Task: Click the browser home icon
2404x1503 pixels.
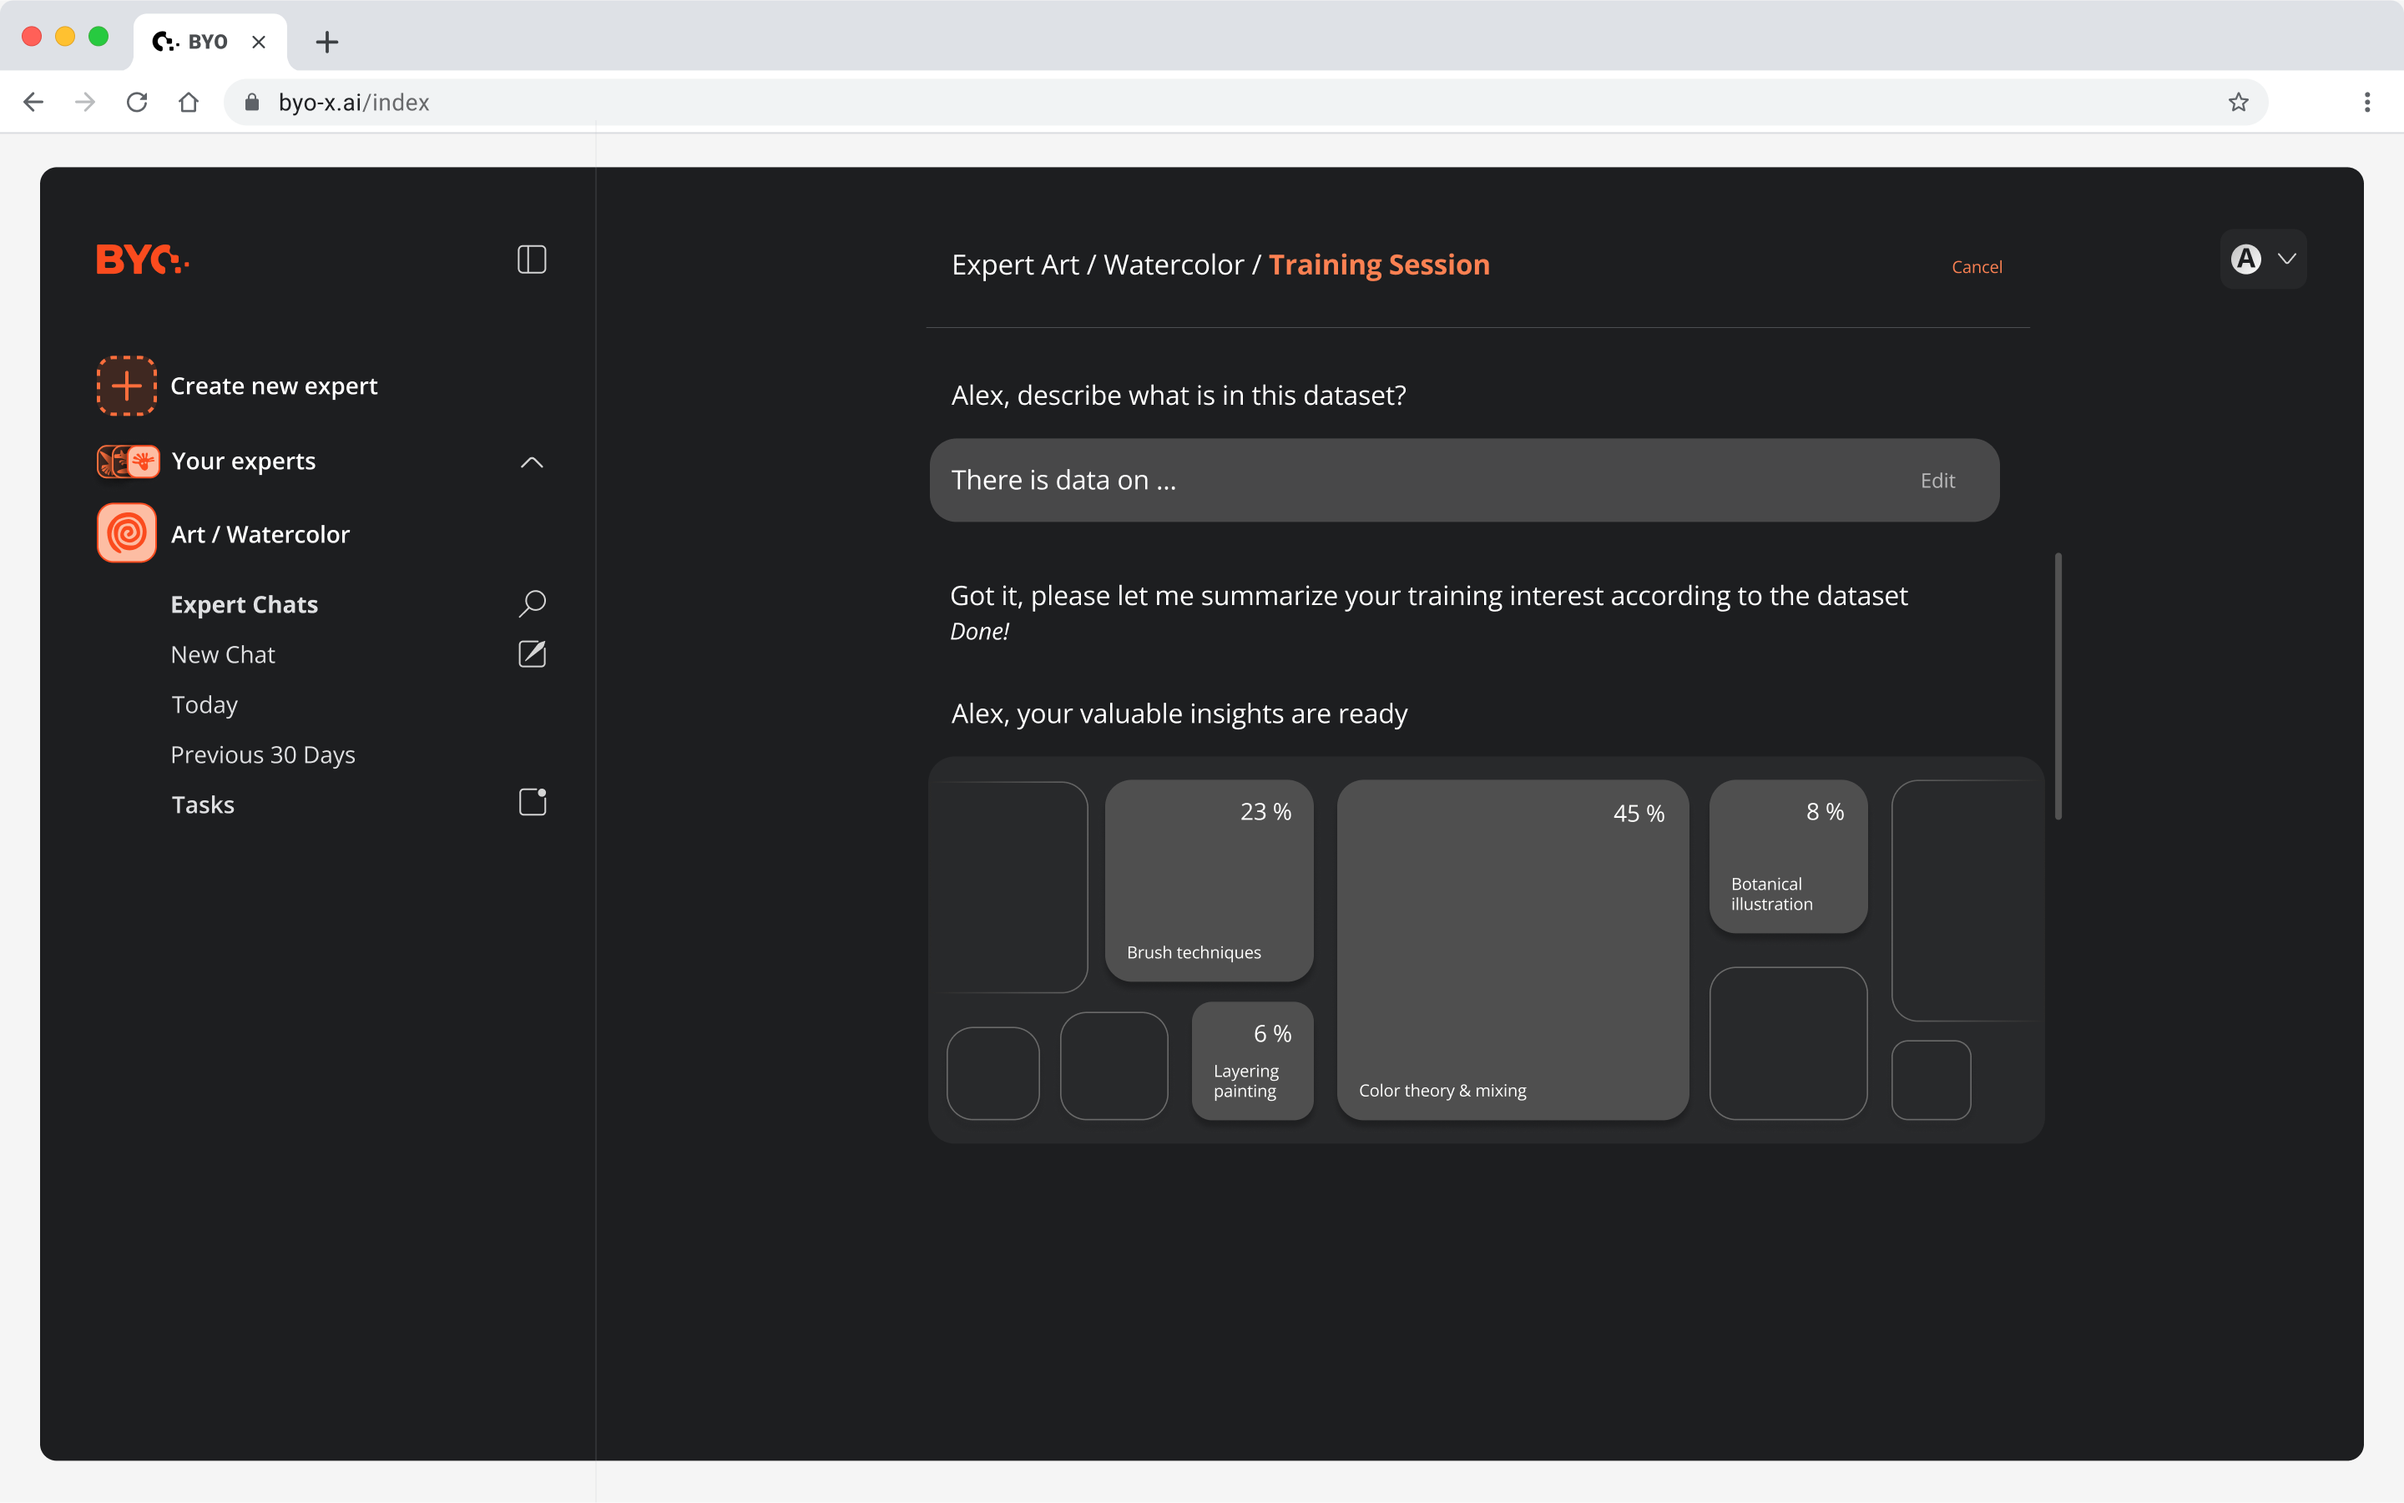Action: tap(189, 103)
